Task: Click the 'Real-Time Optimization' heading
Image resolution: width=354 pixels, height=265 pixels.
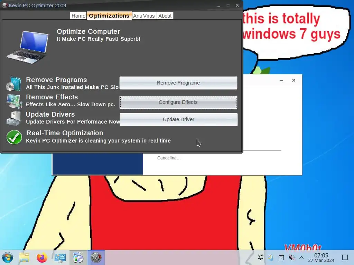Action: tap(65, 133)
